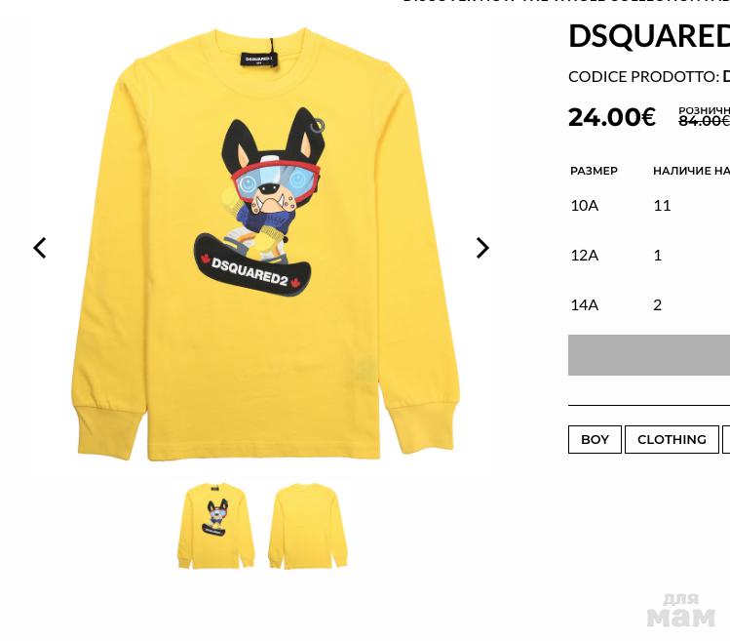Screen dimensions: 730x641
Task: Select the front view shirt thumbnail
Action: (216, 526)
